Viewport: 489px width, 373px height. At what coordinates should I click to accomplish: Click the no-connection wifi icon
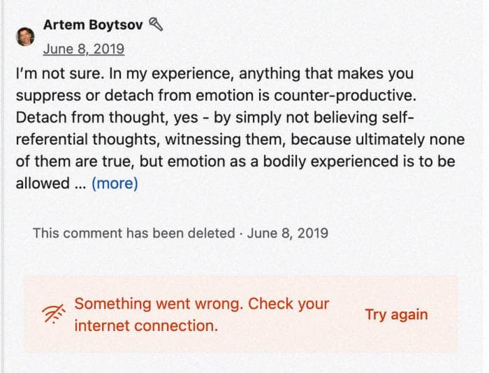54,314
